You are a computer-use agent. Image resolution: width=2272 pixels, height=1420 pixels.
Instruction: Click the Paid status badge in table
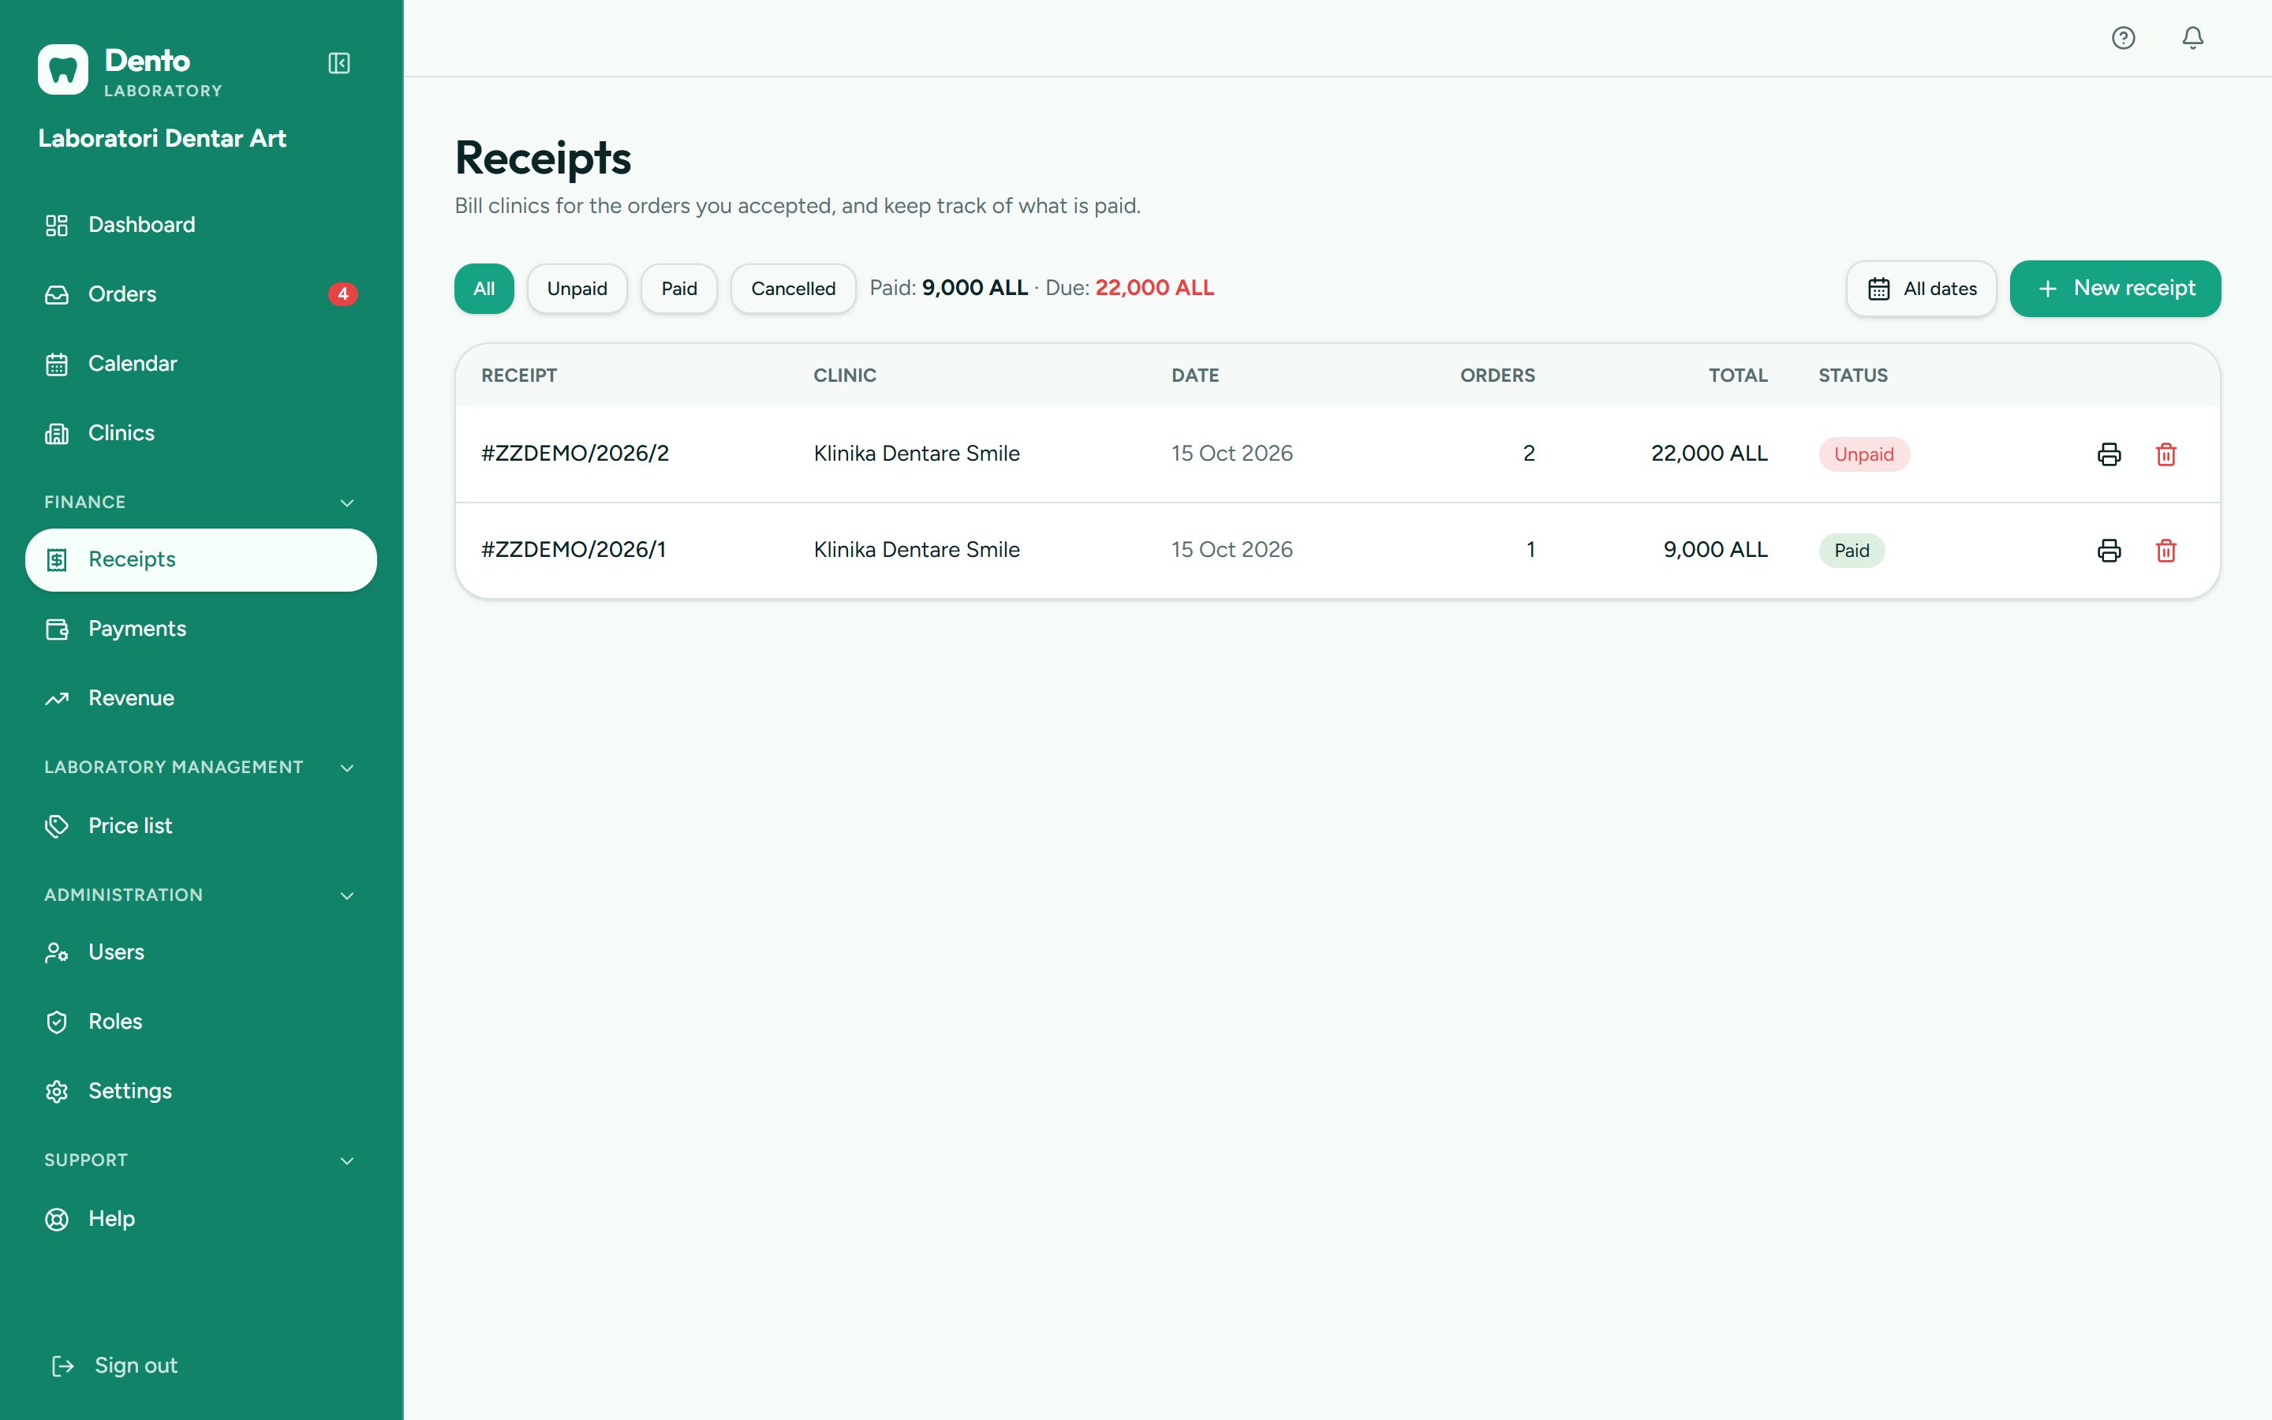click(x=1852, y=551)
